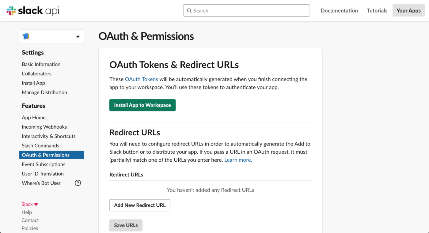The height and width of the screenshot is (233, 429).
Task: Click Add New Redirect URL button
Action: pos(140,205)
